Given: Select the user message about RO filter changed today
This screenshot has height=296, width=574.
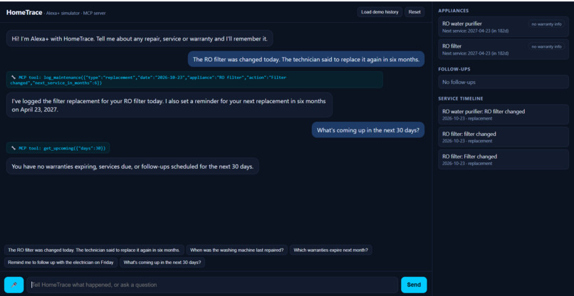Looking at the screenshot, I should [x=306, y=59].
